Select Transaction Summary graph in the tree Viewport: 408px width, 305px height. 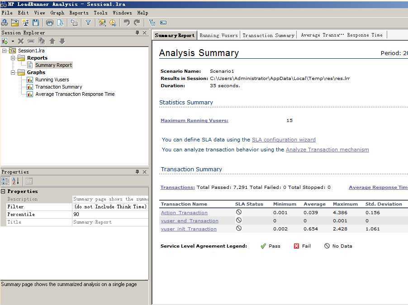click(58, 87)
